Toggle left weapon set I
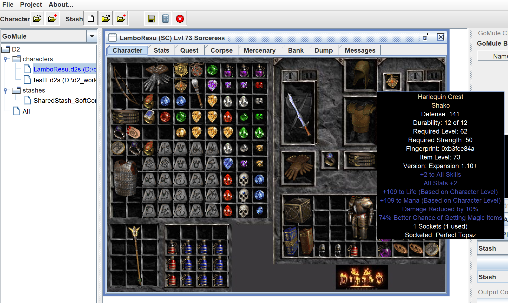The width and height of the screenshot is (508, 303). pos(290,76)
